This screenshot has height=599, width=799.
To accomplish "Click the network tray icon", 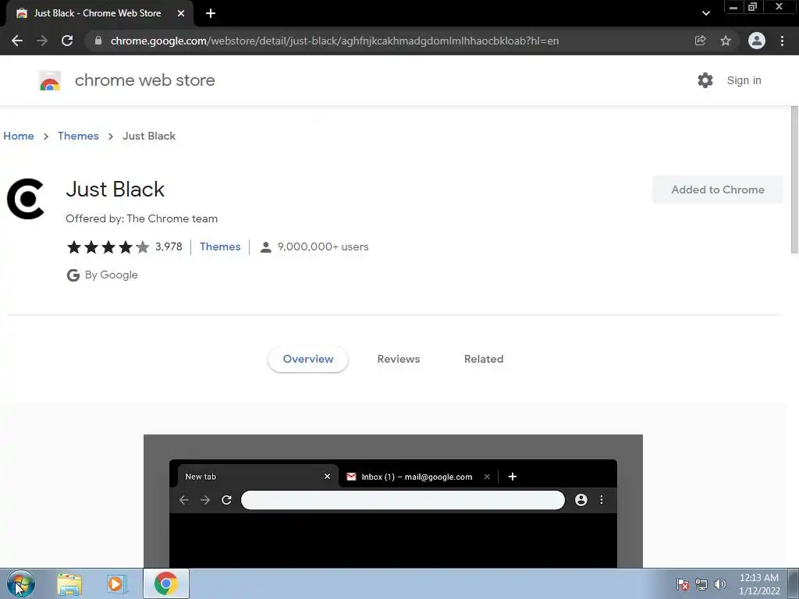I will click(x=701, y=584).
